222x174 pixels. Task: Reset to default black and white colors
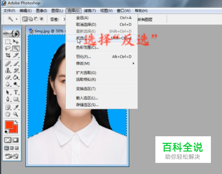[6, 132]
